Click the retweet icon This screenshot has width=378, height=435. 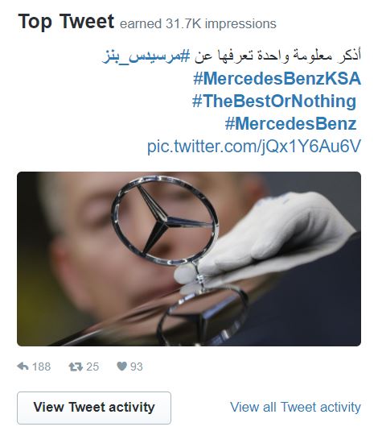coord(76,367)
